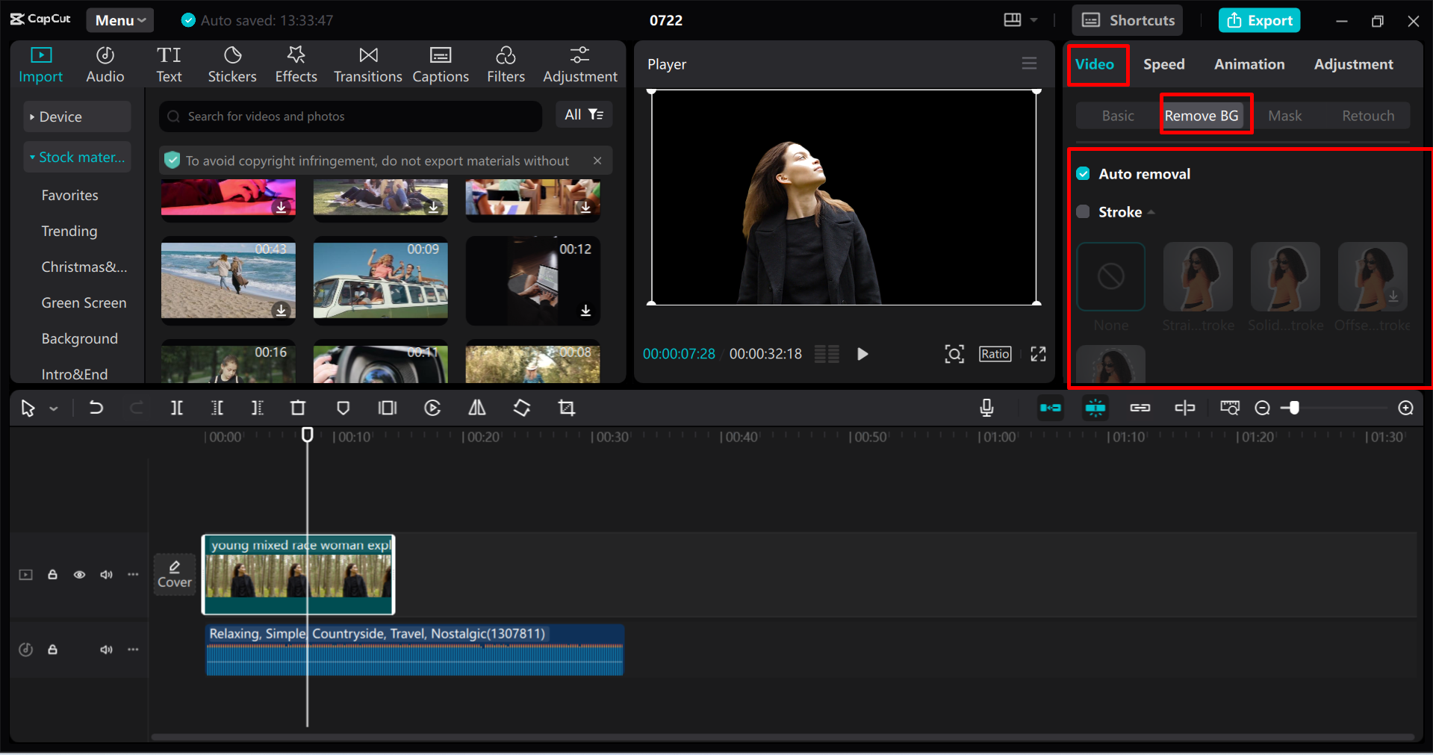Delete the selected clip with the trash icon
This screenshot has width=1433, height=755.
tap(297, 408)
